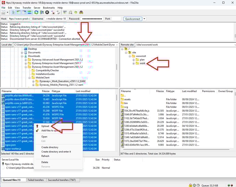Click the green activity indicator light
The height and width of the screenshot is (187, 236).
pos(229,185)
